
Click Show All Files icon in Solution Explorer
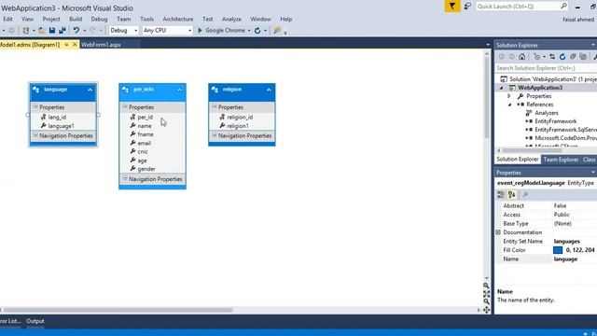(x=583, y=57)
